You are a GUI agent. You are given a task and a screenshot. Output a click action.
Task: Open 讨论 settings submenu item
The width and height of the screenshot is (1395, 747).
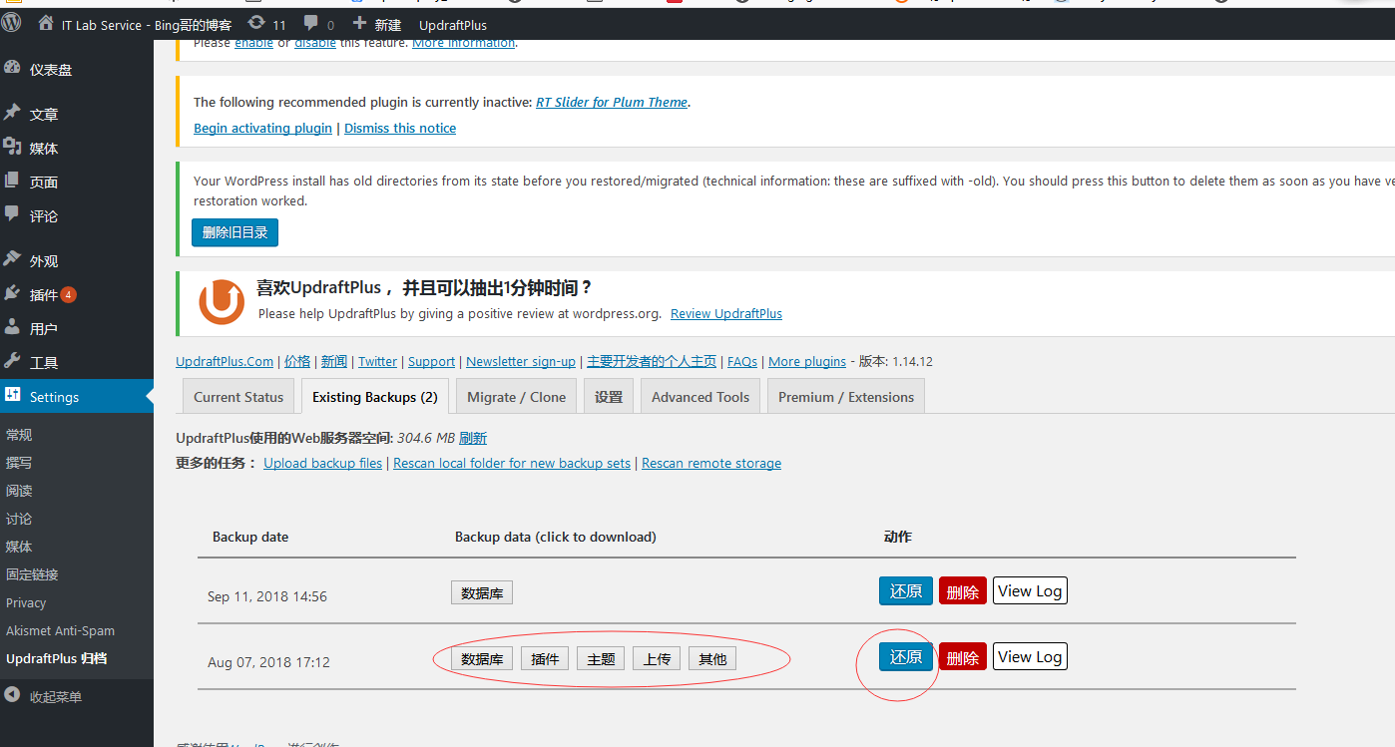coord(19,519)
